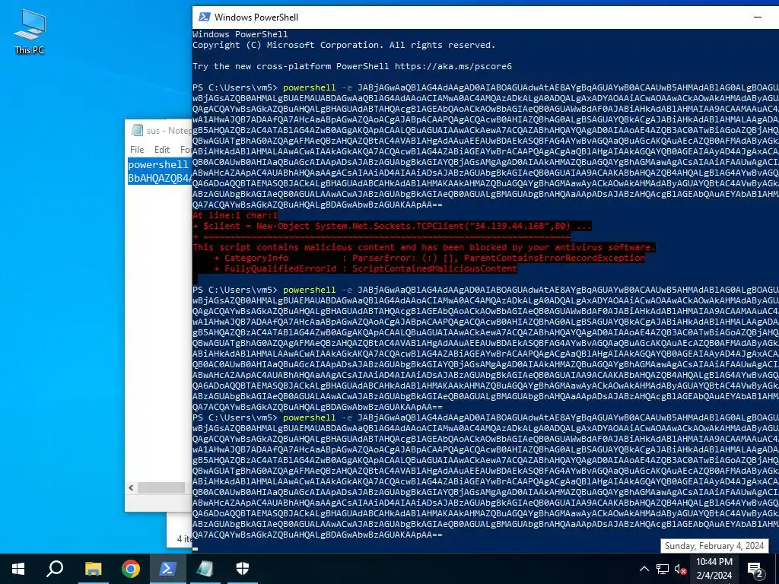Select the PowerShell taskbar button
The height and width of the screenshot is (584, 779).
(x=168, y=569)
